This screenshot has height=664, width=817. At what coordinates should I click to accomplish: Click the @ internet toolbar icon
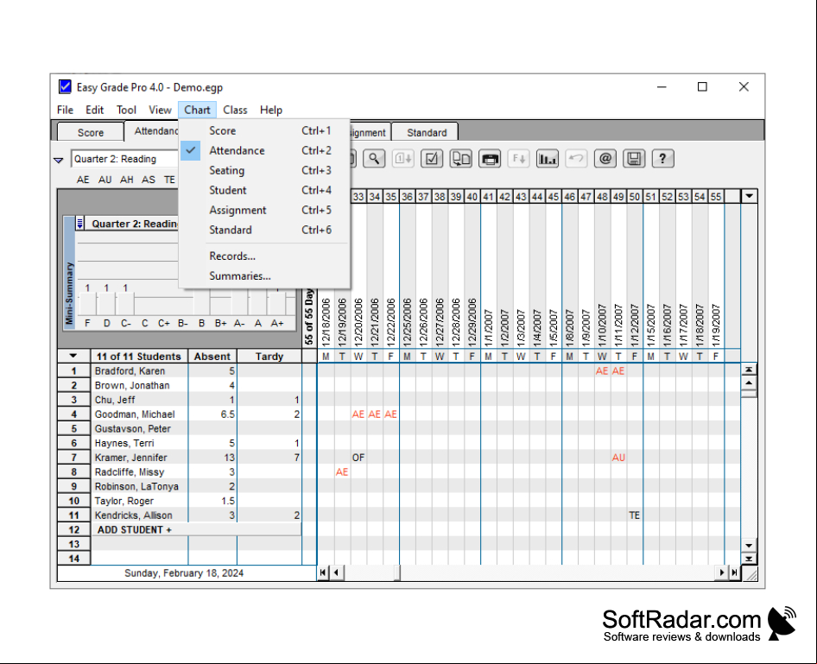click(x=605, y=158)
